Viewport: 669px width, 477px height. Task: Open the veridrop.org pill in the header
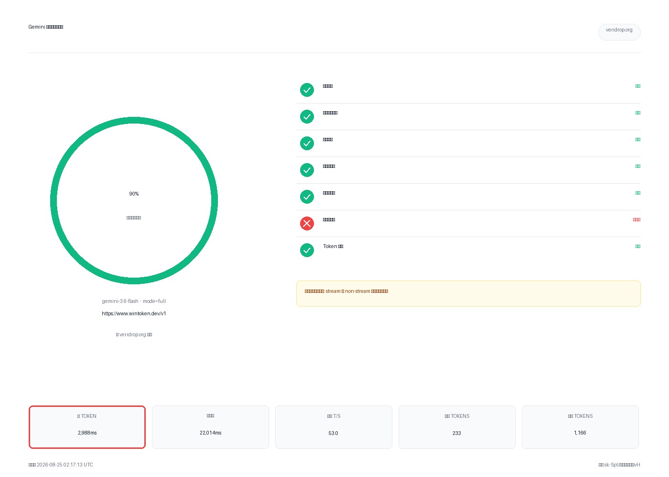click(619, 32)
